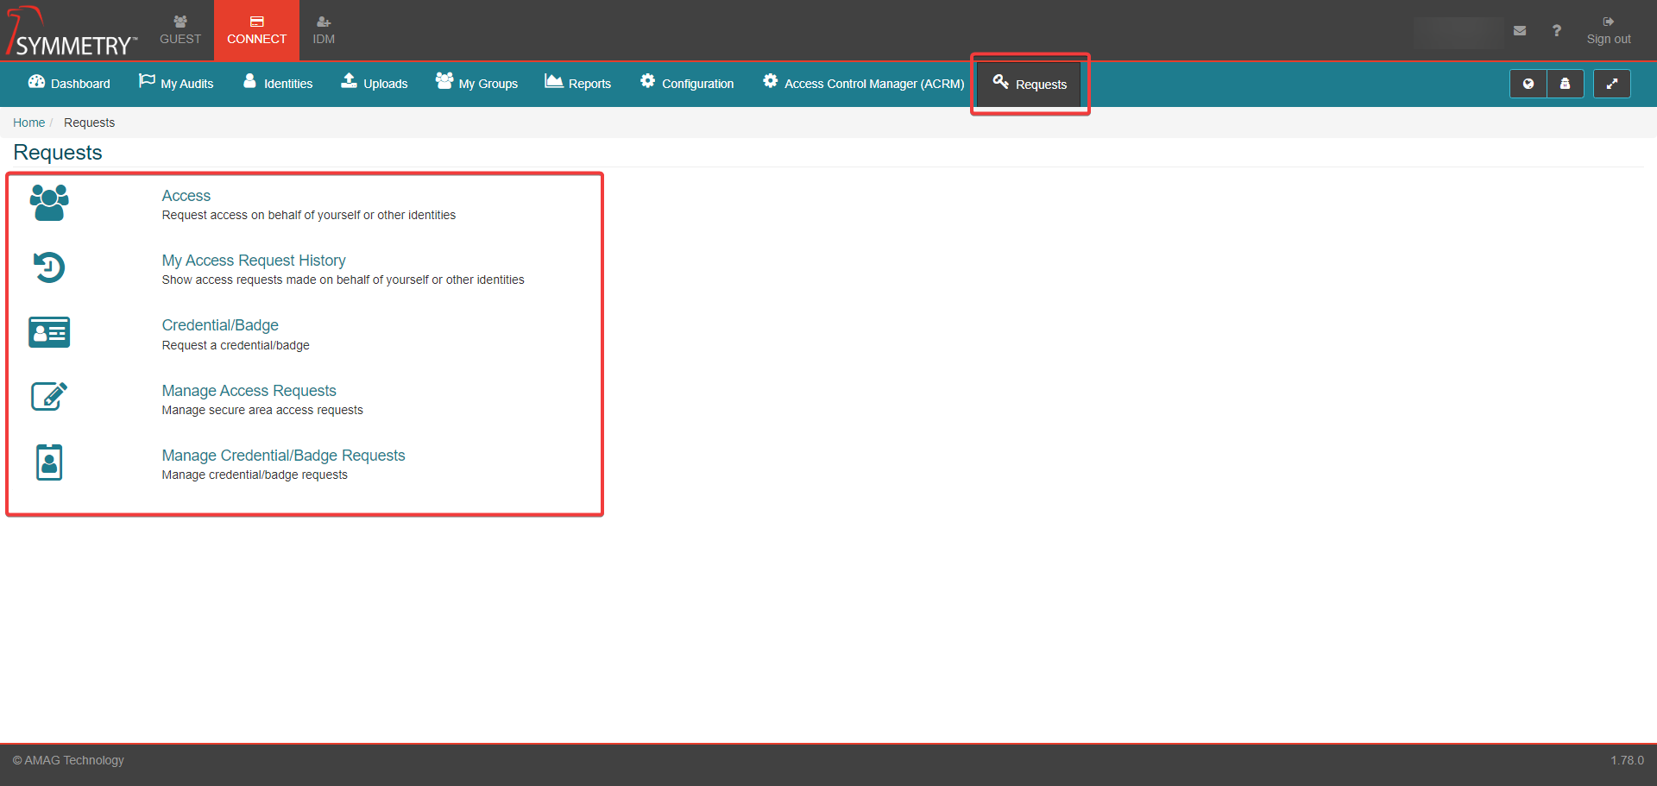This screenshot has height=786, width=1657.
Task: Click the GUEST users icon
Action: 180,22
